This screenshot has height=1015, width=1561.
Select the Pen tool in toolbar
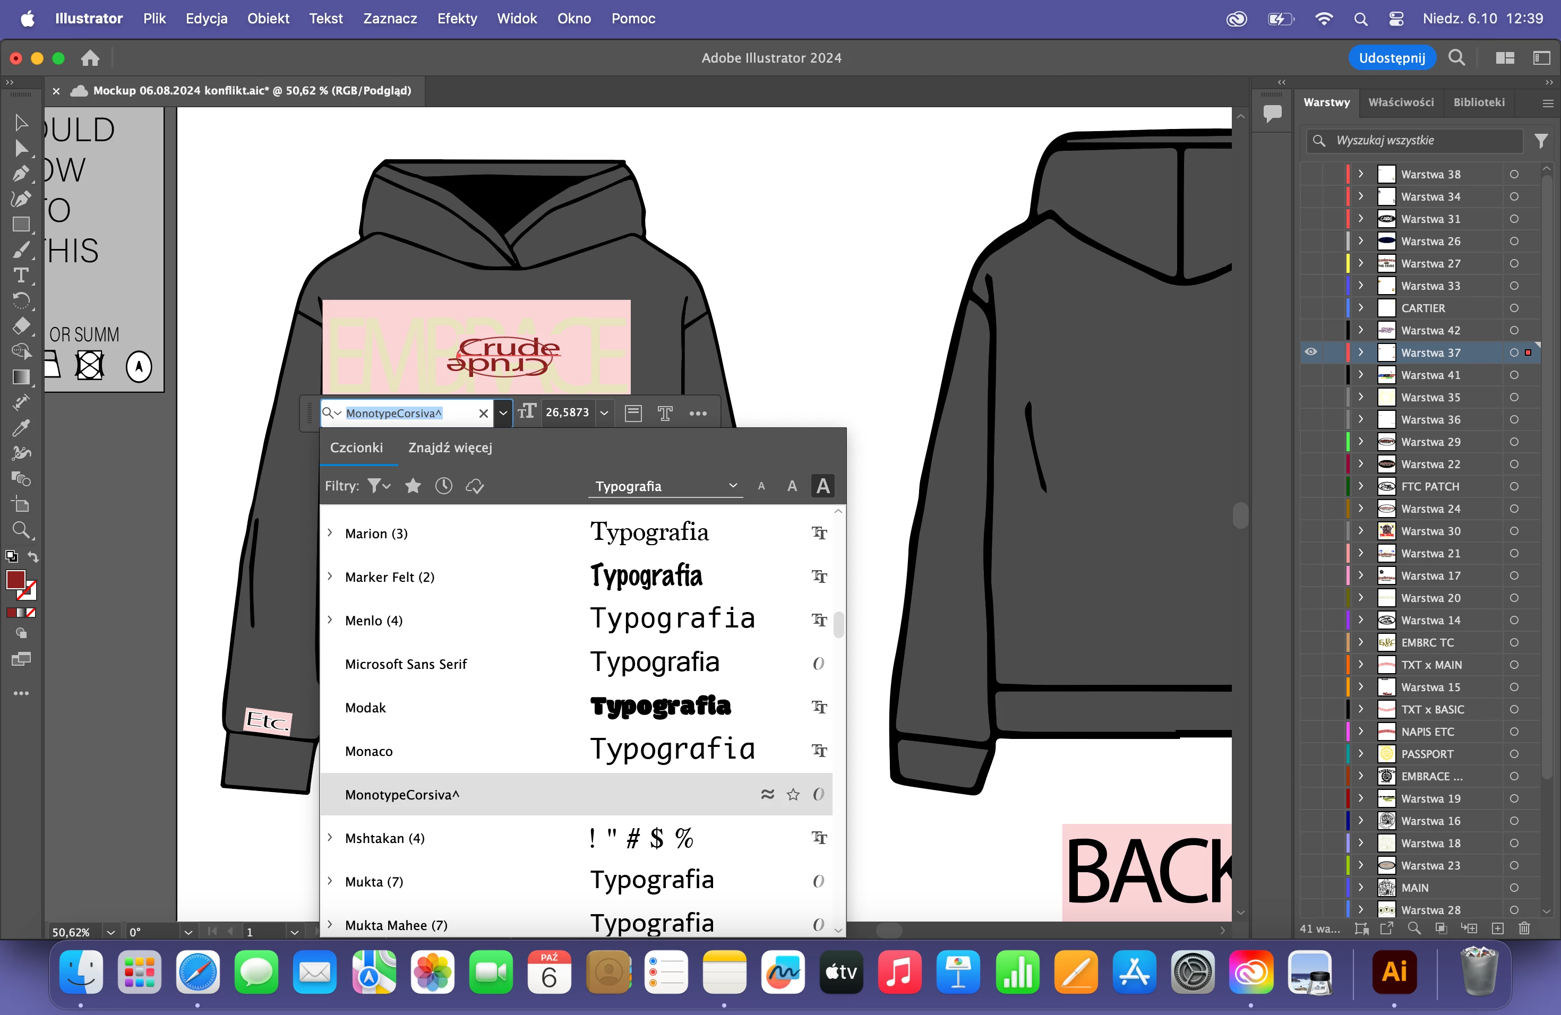20,174
